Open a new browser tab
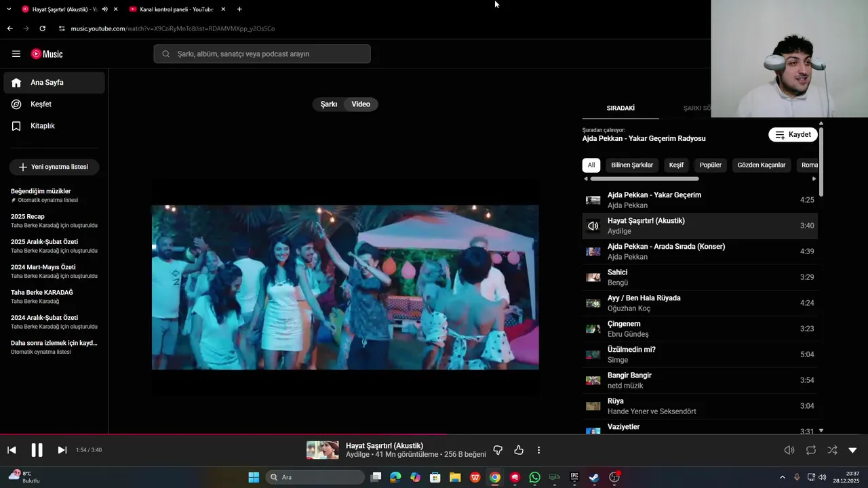This screenshot has width=868, height=488. tap(239, 9)
